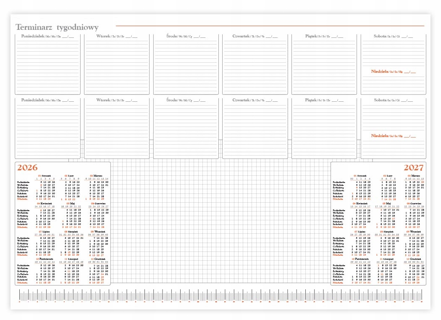Click '10 Październik' in the 2026 calendar
Screen dimensions: 441x320
[45, 259]
